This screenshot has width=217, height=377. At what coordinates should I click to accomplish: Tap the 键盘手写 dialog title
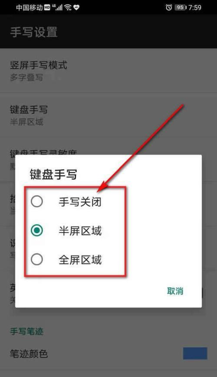click(53, 174)
